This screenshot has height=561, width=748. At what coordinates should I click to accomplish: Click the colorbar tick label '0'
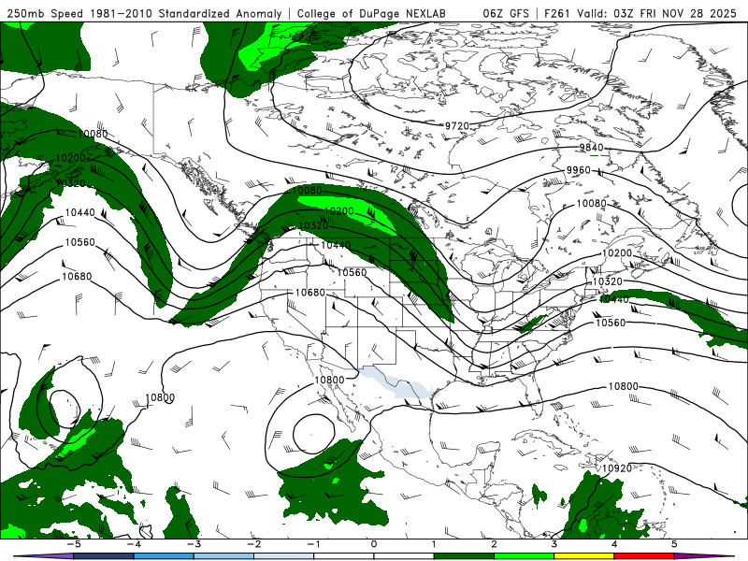pos(374,544)
